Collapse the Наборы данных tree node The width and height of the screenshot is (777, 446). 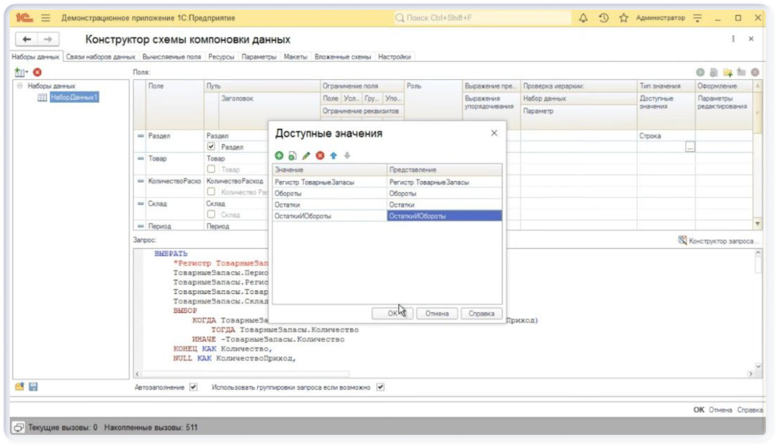(x=20, y=86)
